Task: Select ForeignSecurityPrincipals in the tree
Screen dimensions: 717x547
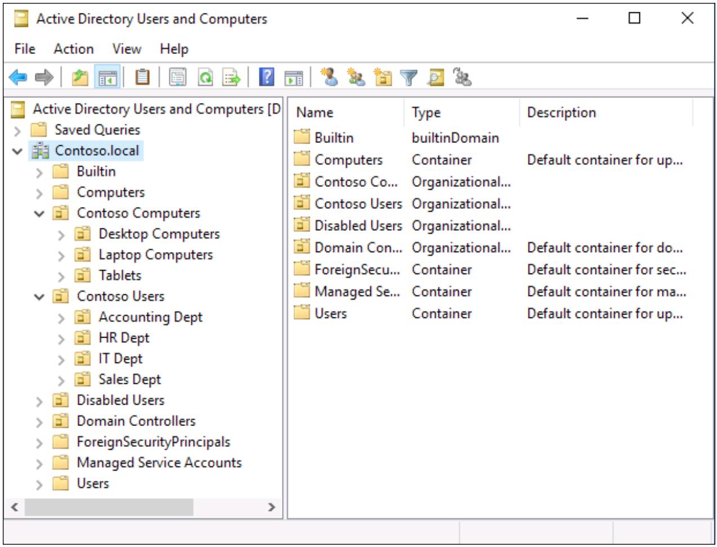Action: point(153,442)
